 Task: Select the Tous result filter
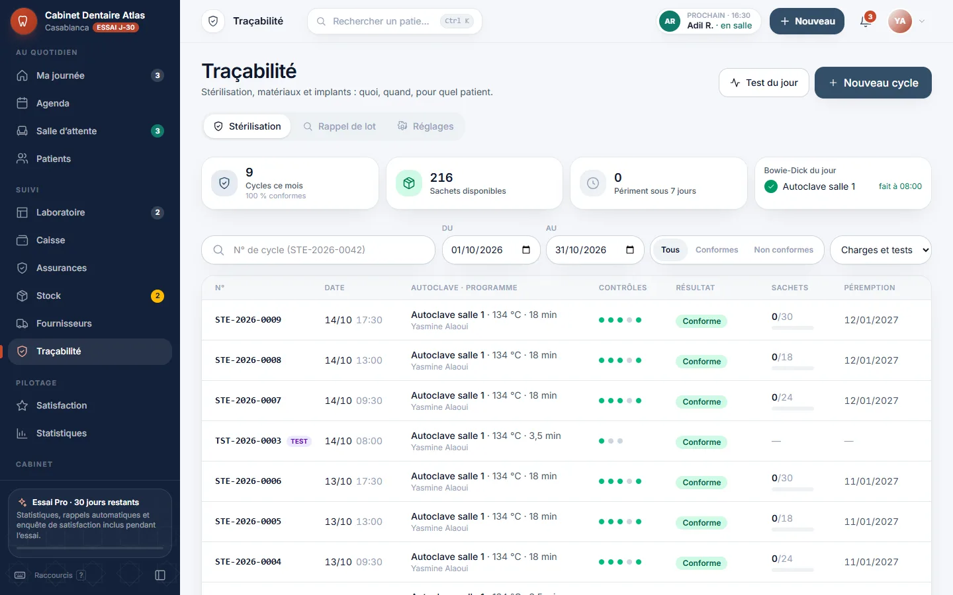[x=670, y=250]
